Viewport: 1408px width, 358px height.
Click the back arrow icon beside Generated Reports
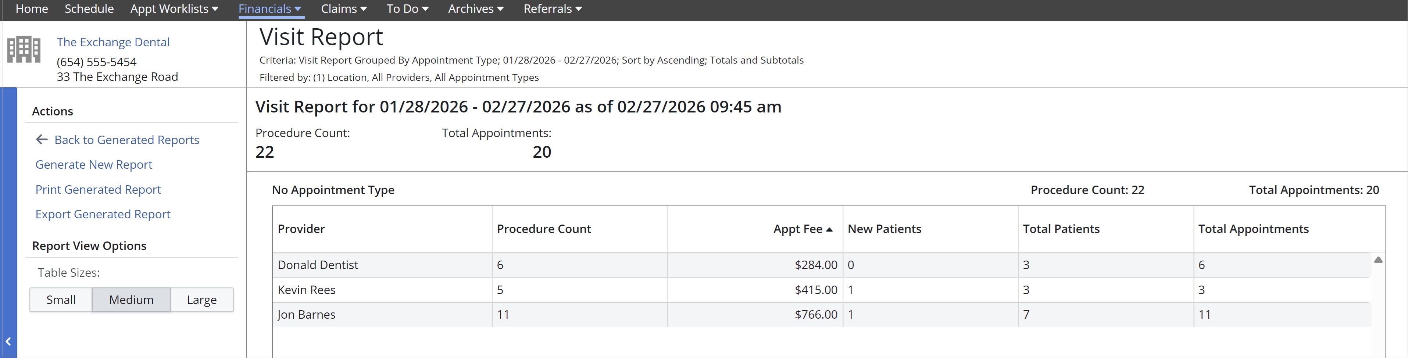42,140
